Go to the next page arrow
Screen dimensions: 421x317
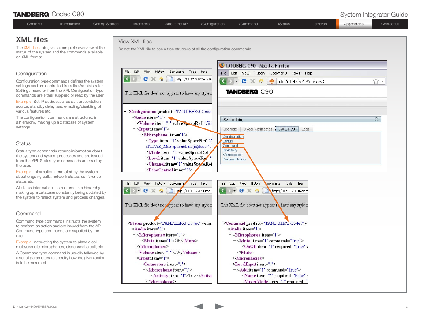tap(219, 306)
